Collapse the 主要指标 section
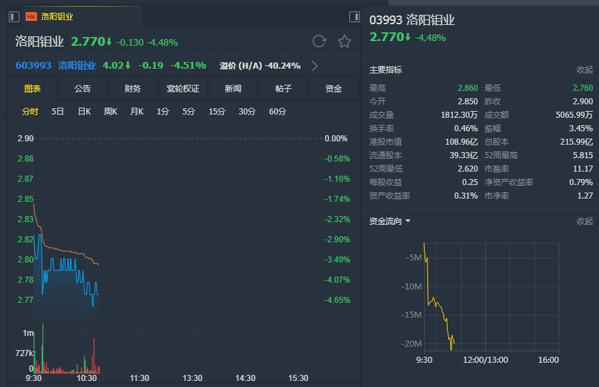599x387 pixels. click(584, 70)
